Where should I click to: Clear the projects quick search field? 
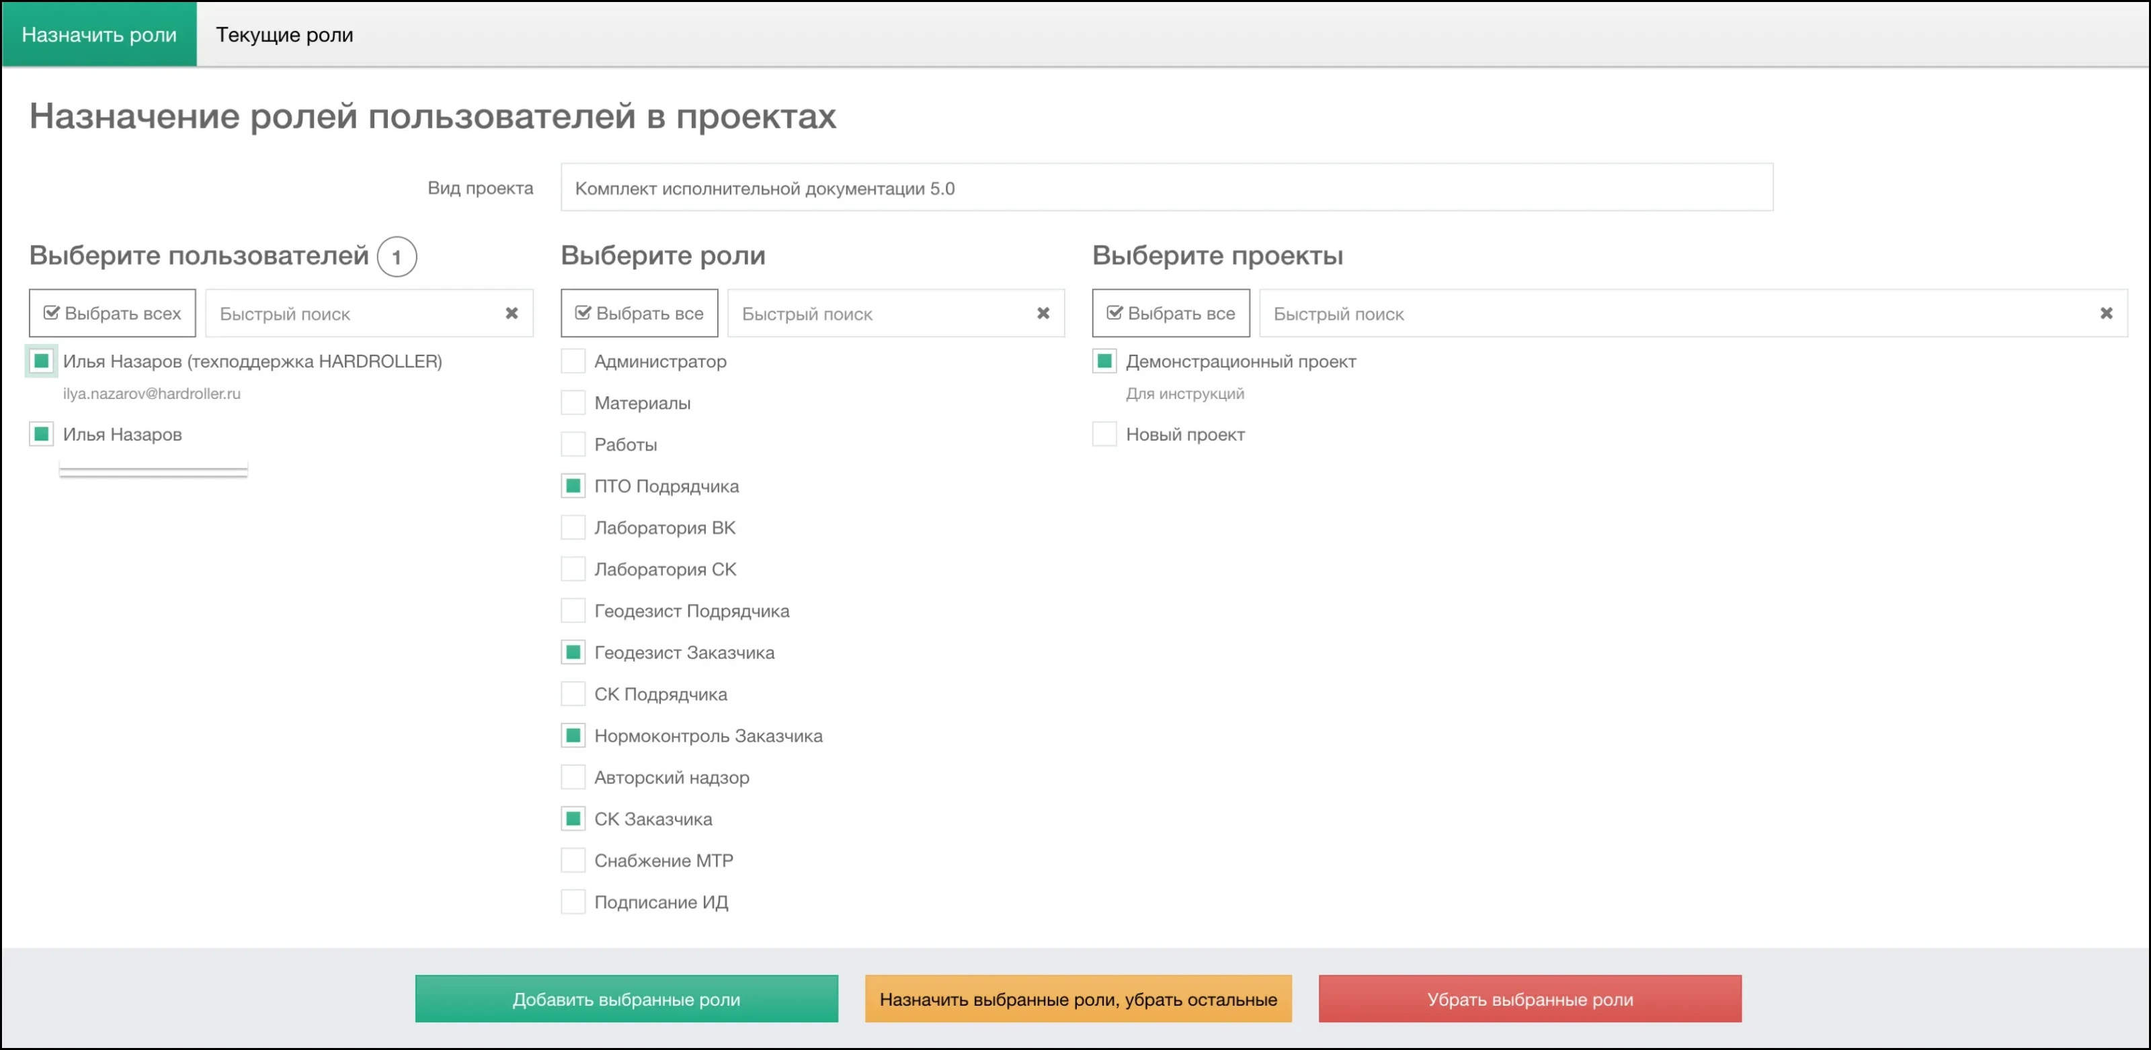(2106, 313)
